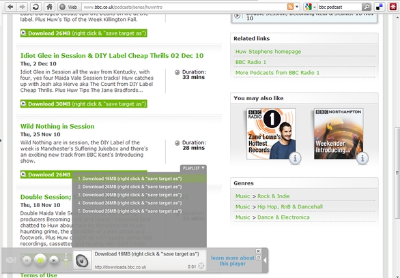Collapse the player using the side arrow
The image size is (400, 278).
[x=265, y=260]
